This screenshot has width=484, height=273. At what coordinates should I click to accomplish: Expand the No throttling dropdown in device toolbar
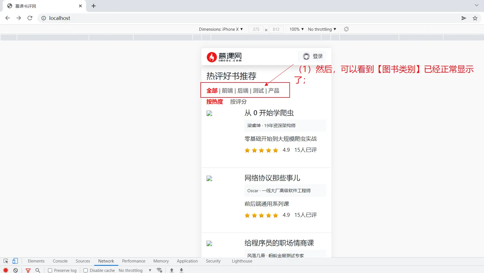[x=322, y=29]
